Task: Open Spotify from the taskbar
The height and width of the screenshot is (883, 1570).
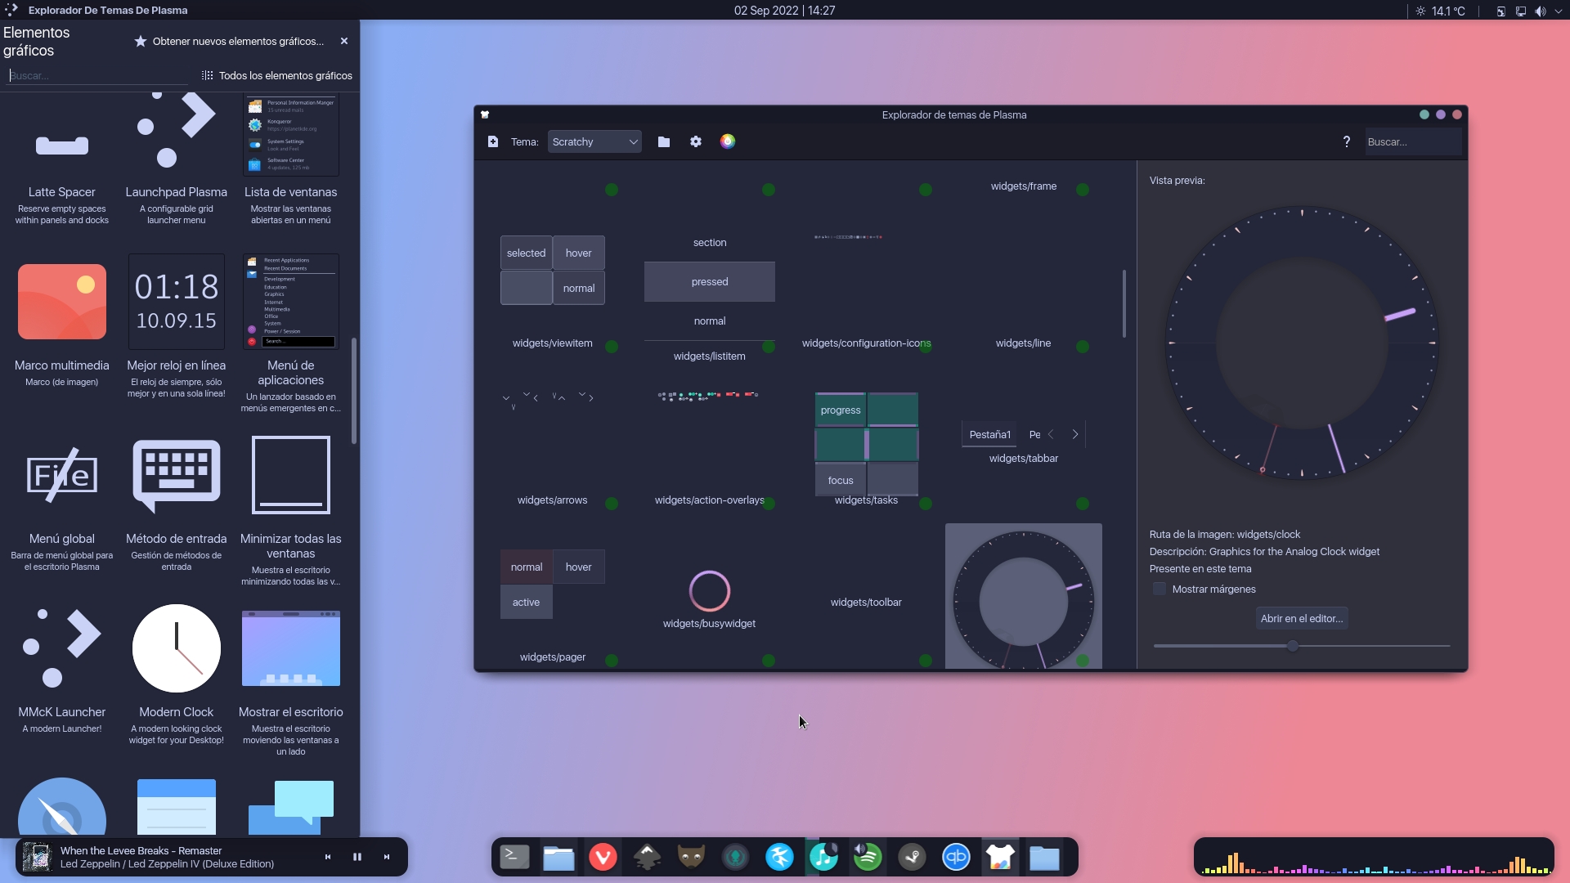Action: [868, 857]
